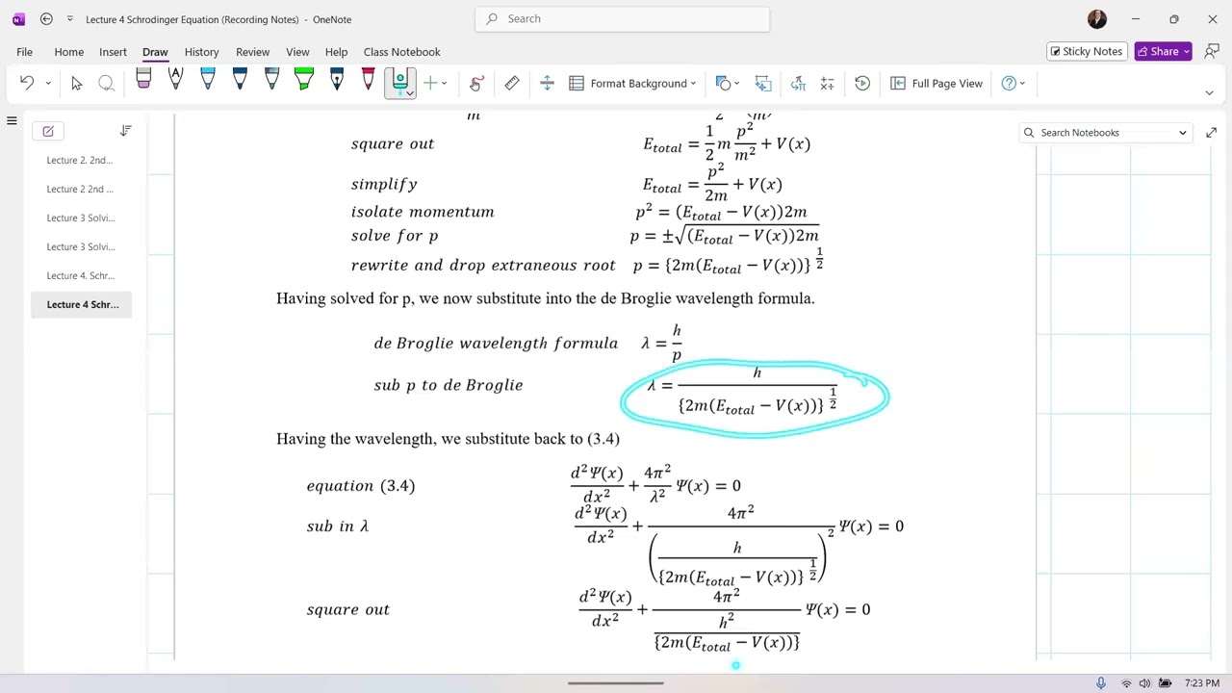Insert extra space on the page
Image resolution: width=1232 pixels, height=693 pixels.
pyautogui.click(x=547, y=84)
